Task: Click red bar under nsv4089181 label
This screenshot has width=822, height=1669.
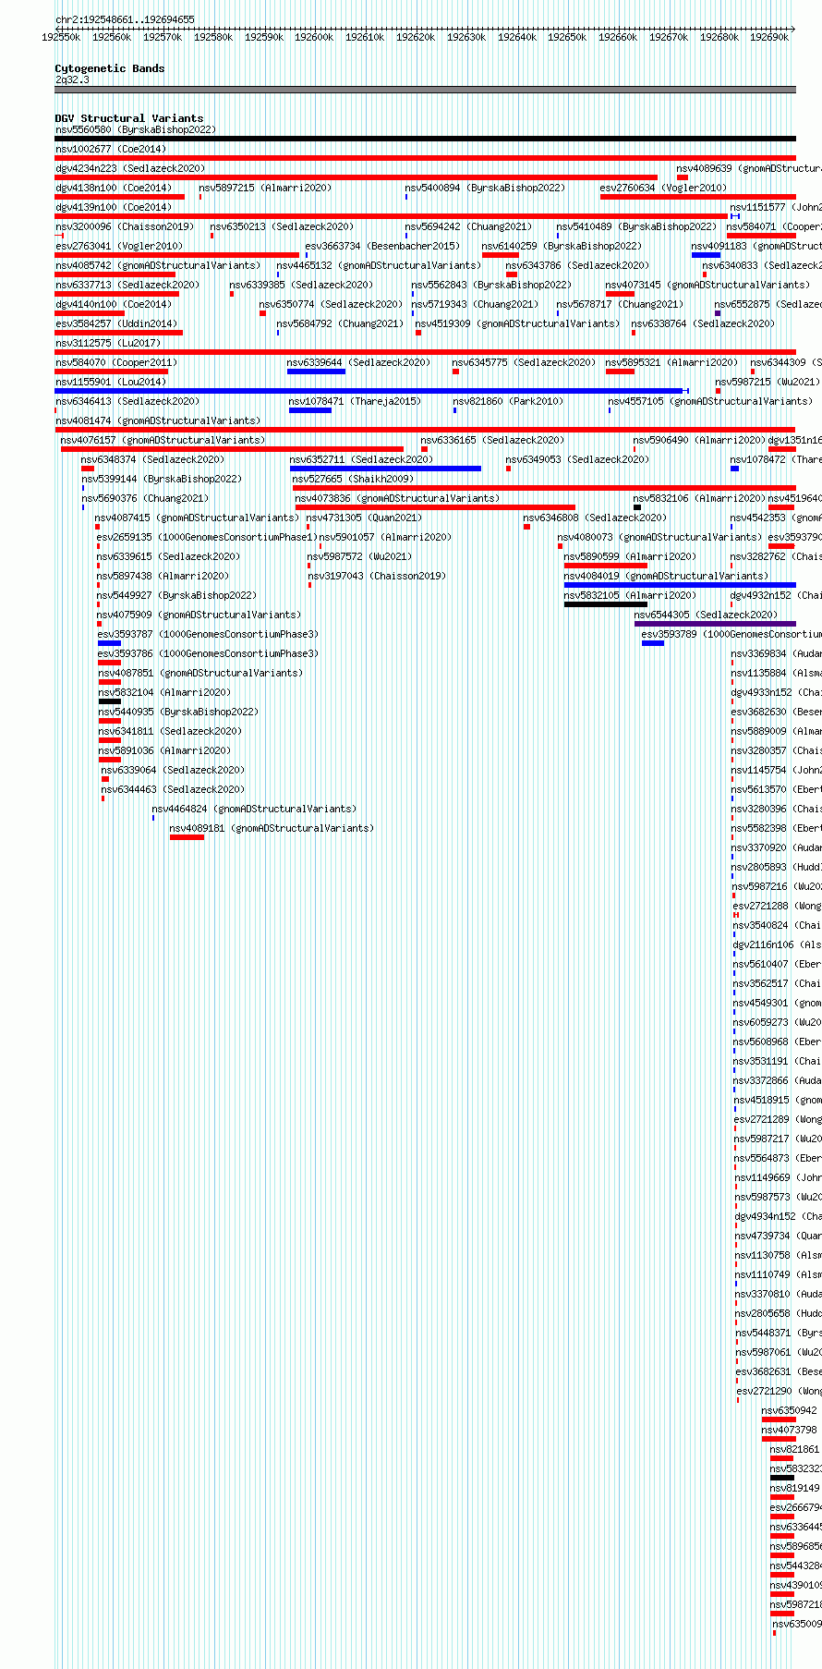Action: point(187,837)
